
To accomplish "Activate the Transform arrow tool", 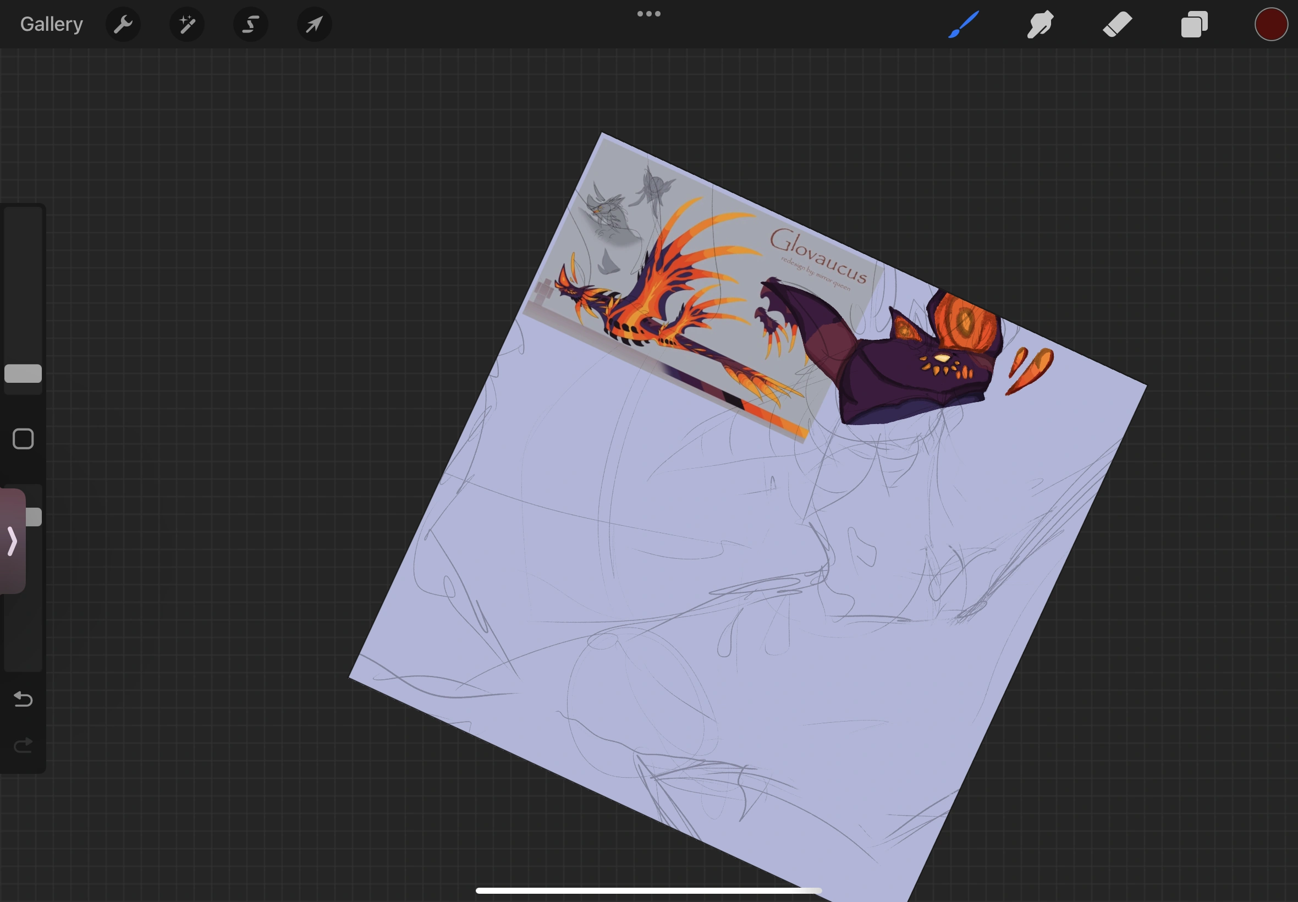I will pos(315,24).
